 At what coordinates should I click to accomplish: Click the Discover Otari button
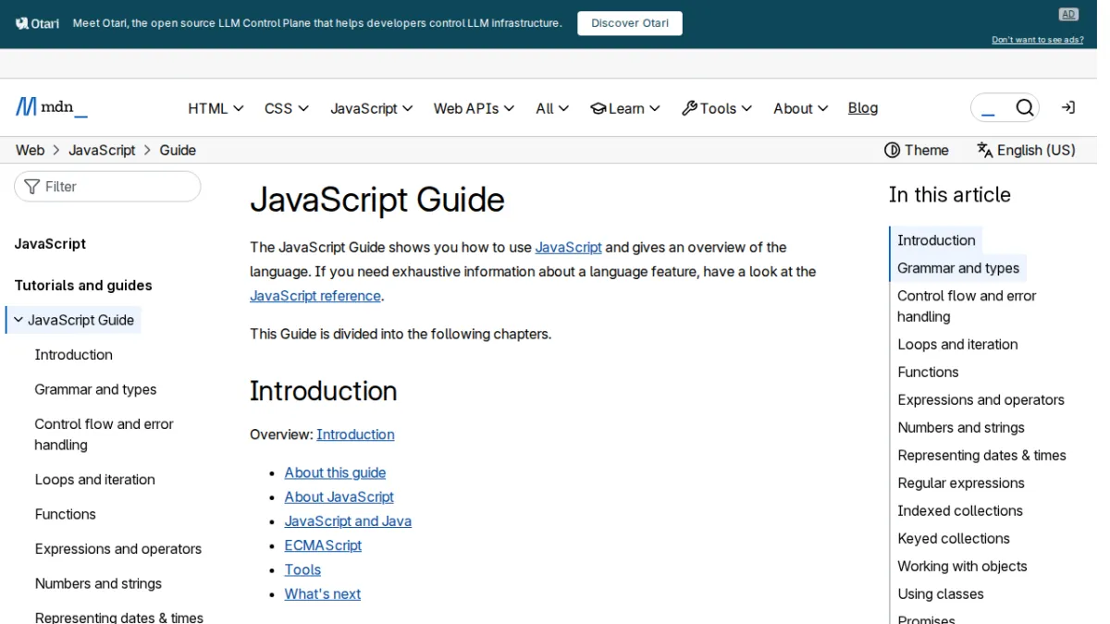coord(630,23)
